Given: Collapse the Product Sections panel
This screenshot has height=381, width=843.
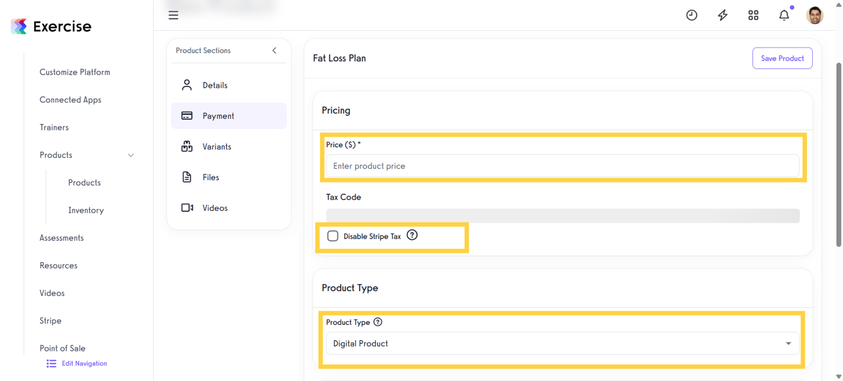Looking at the screenshot, I should 274,51.
